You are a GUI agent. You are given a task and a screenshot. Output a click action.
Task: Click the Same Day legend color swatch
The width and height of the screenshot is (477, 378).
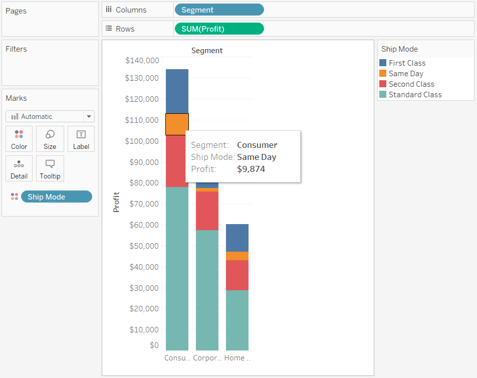pyautogui.click(x=383, y=74)
